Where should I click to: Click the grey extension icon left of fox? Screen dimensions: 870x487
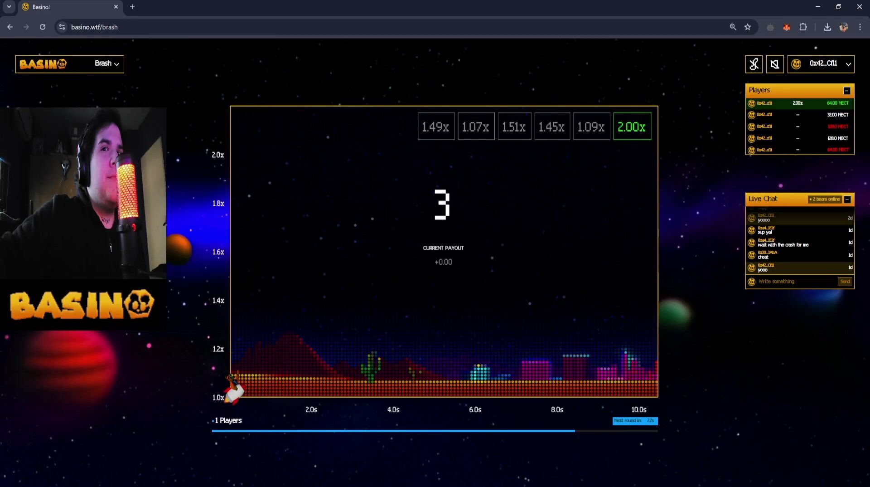click(x=770, y=27)
